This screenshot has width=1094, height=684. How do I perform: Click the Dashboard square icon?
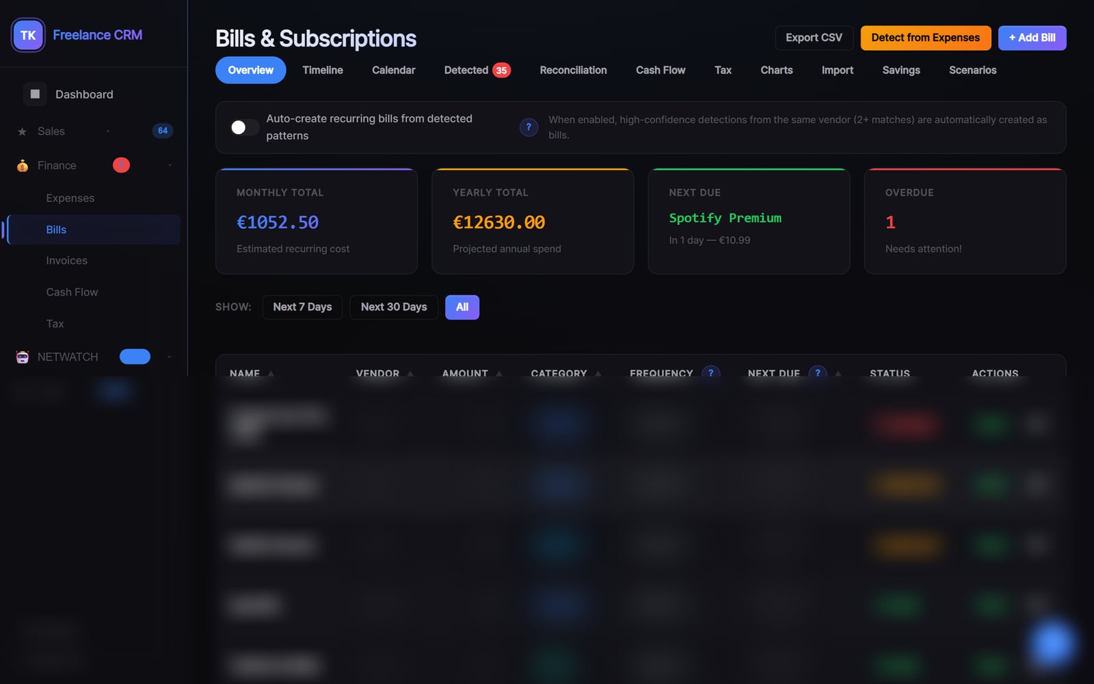pyautogui.click(x=35, y=94)
